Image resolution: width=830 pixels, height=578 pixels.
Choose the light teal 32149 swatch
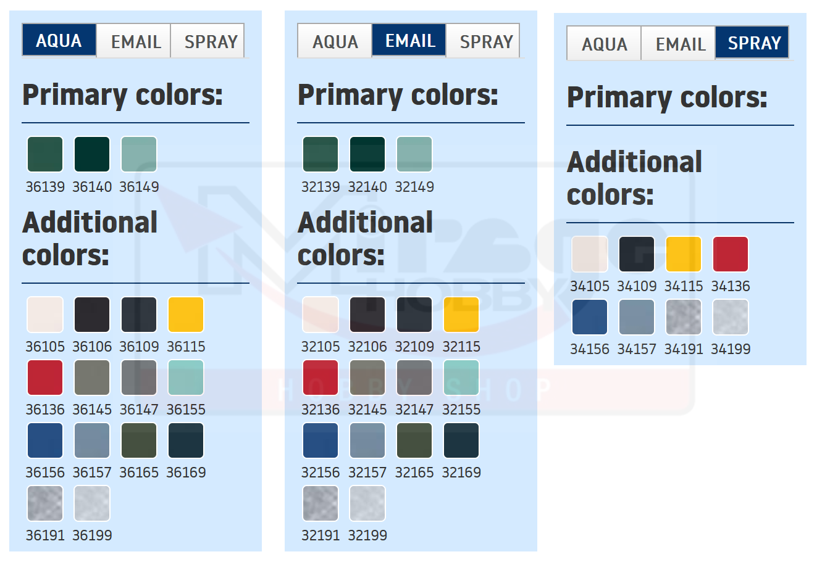point(414,154)
